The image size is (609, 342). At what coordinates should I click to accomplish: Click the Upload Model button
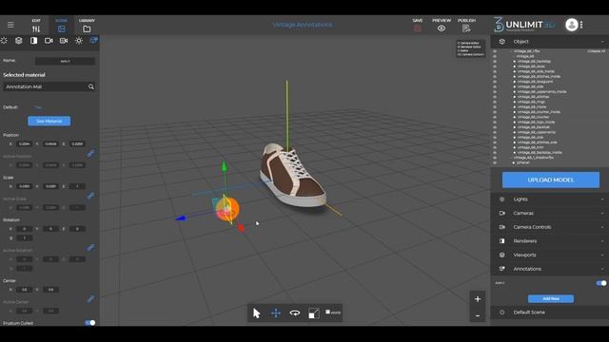[551, 180]
